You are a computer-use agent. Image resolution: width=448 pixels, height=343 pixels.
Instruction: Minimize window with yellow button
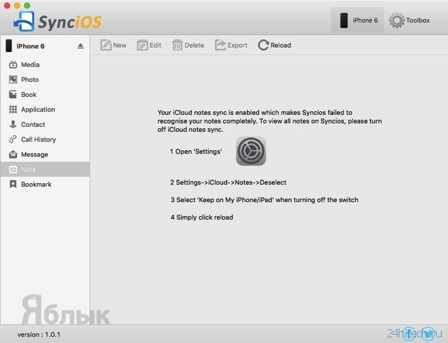tap(17, 6)
